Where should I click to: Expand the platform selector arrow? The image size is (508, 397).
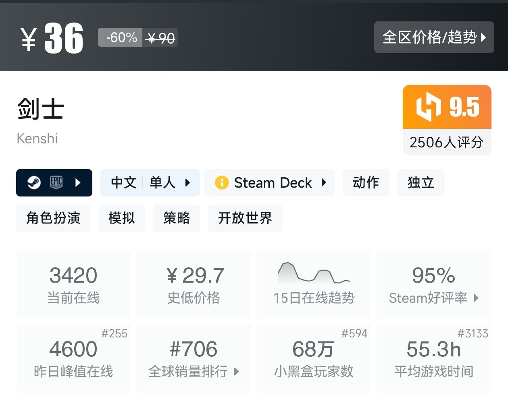78,183
